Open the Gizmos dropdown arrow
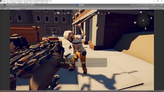Screen dimensions: 164x92 163,9
